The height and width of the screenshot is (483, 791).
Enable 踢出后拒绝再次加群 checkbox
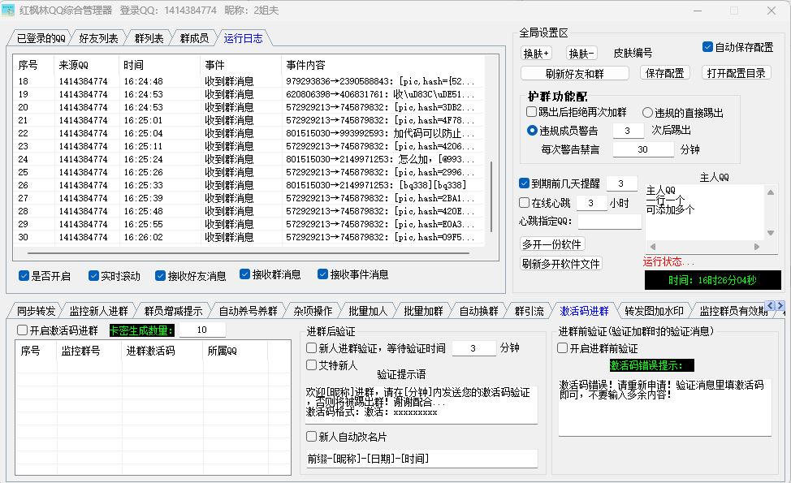point(532,113)
